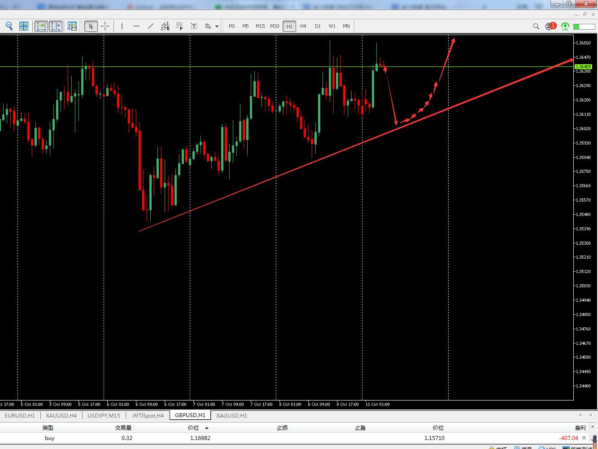Click the zoom out magnifier icon
Screen dimensions: 598x449
coord(9,26)
